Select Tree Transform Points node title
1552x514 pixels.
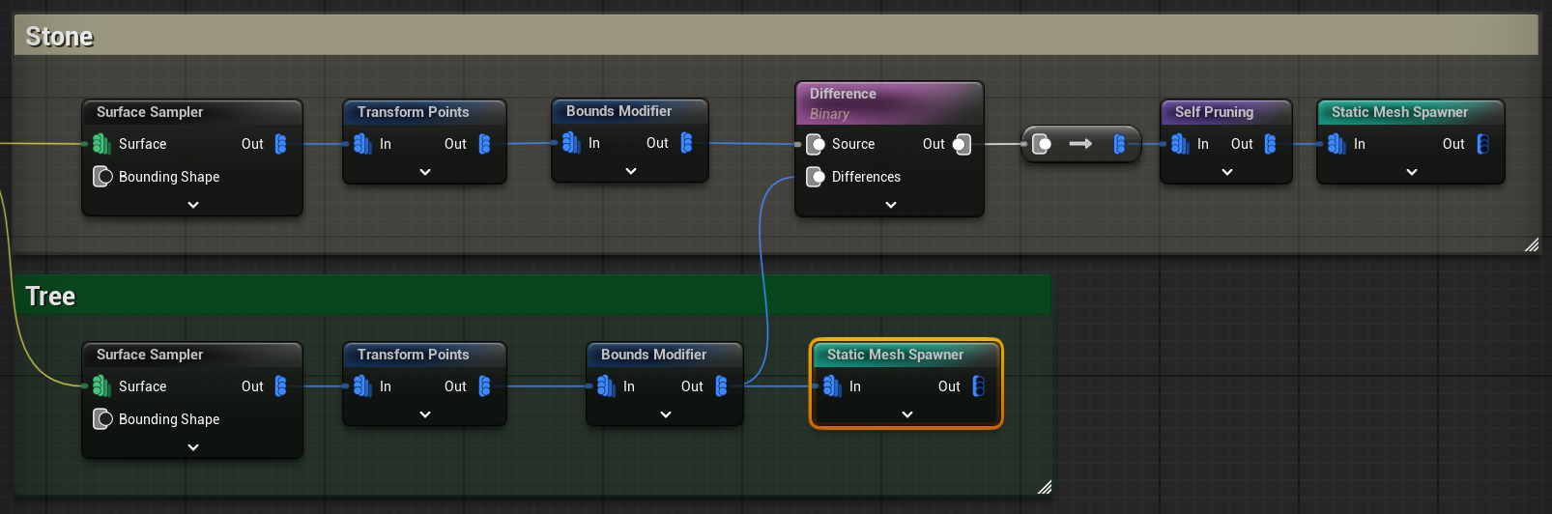tap(414, 355)
